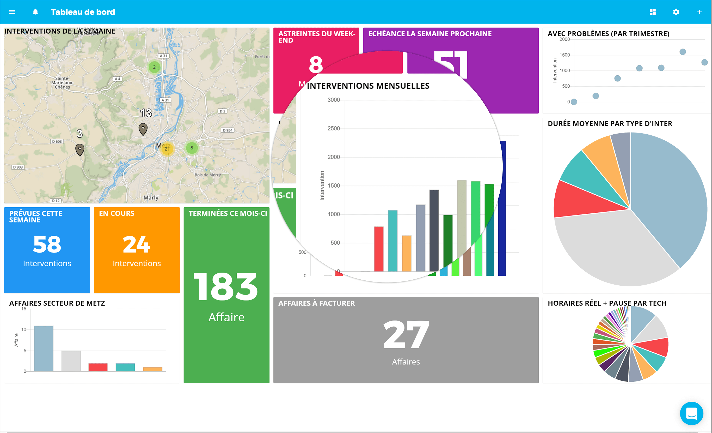Click Interventions mensuelles chart title

pyautogui.click(x=368, y=86)
